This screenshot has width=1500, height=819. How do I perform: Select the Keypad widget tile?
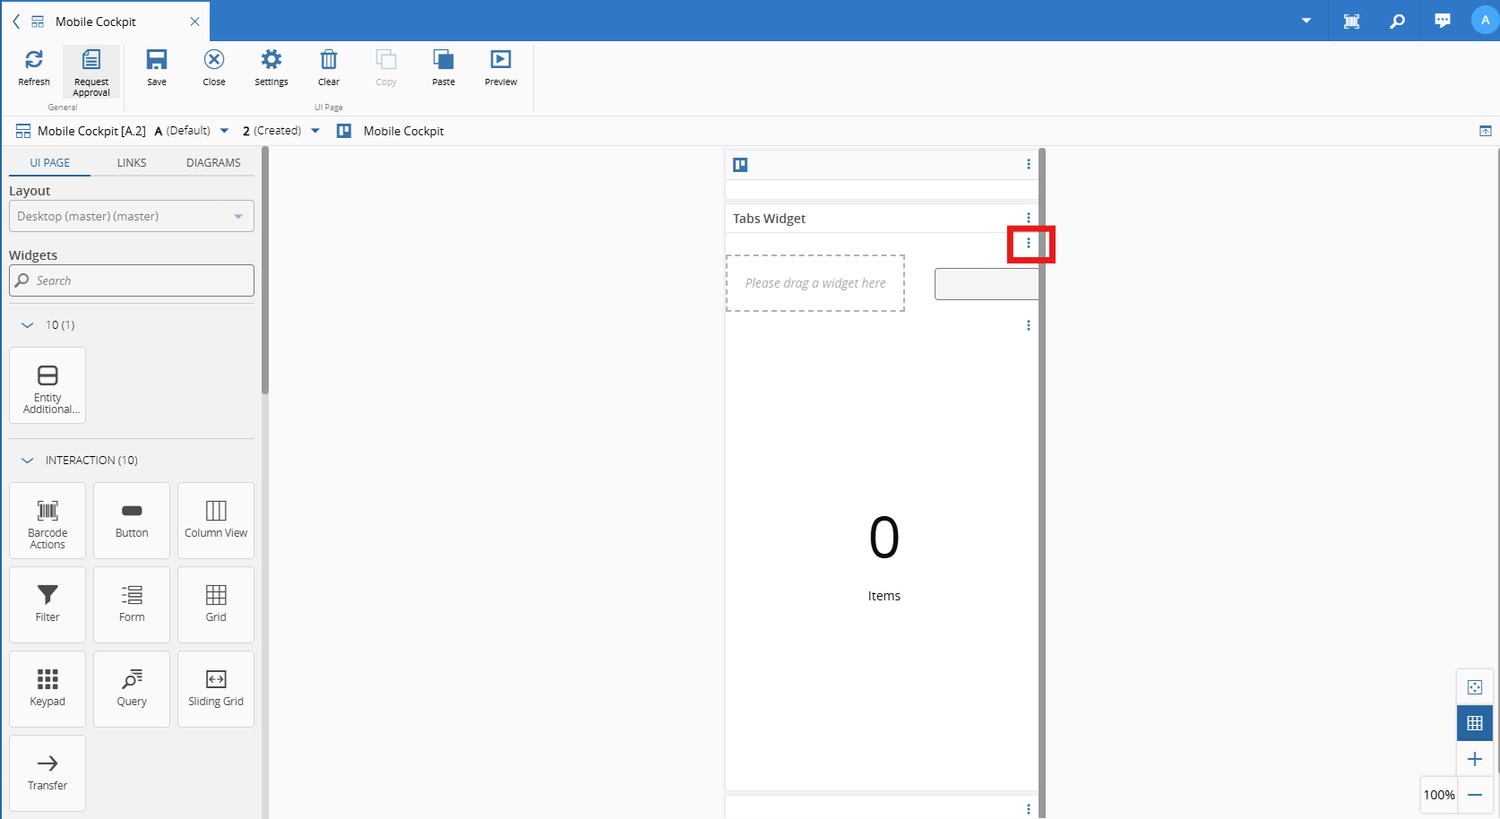[x=47, y=689]
